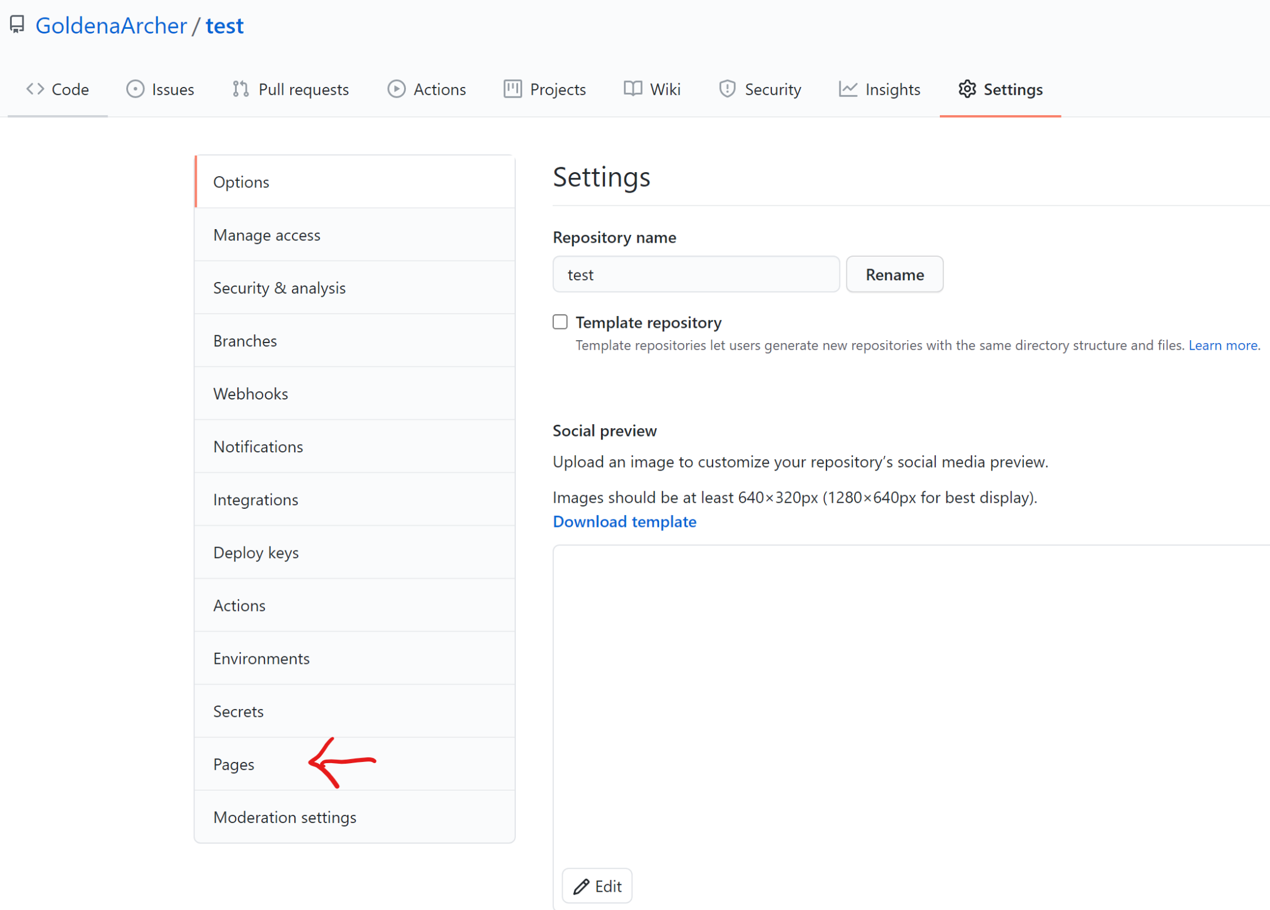This screenshot has height=910, width=1270.
Task: Open the Actions tab label in top nav
Action: pos(439,89)
